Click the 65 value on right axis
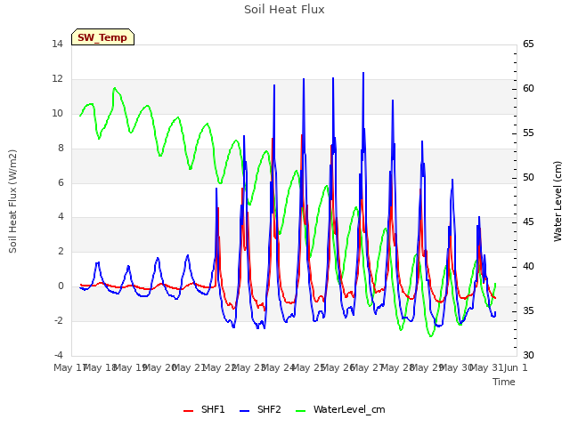Viewport: 570px width, 427px height. [x=528, y=44]
